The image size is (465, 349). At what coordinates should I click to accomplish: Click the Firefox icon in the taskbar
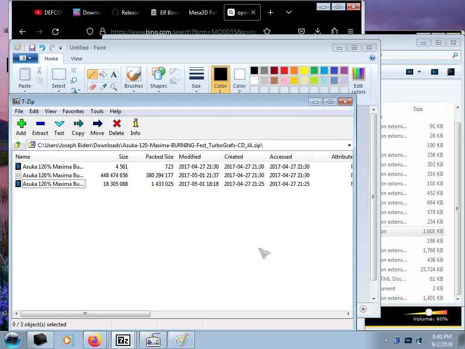95,340
